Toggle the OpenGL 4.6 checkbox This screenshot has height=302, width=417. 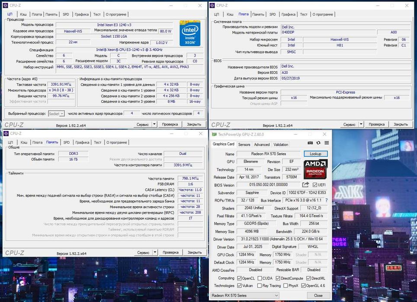303,286
